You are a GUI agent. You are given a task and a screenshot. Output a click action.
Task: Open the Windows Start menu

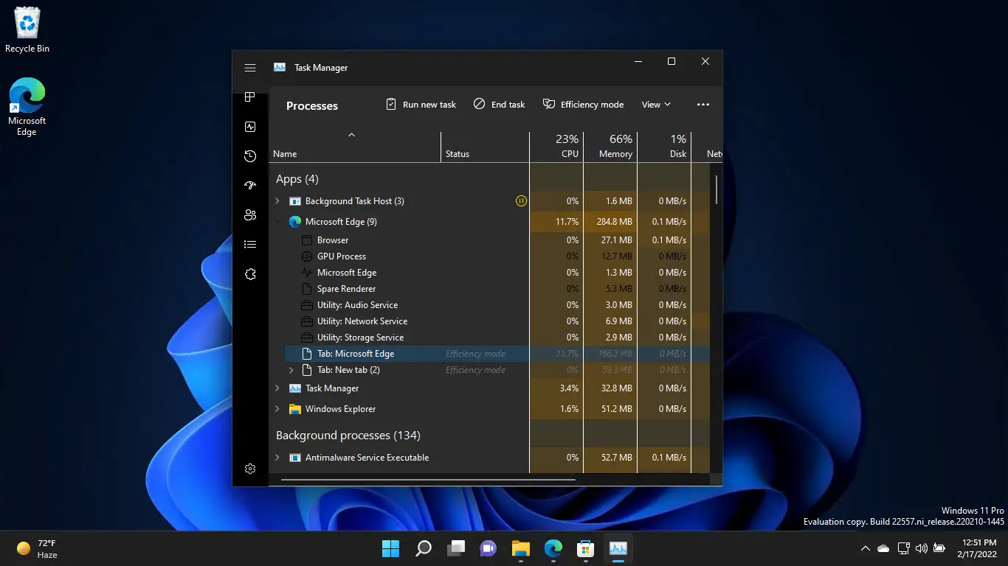coord(390,548)
